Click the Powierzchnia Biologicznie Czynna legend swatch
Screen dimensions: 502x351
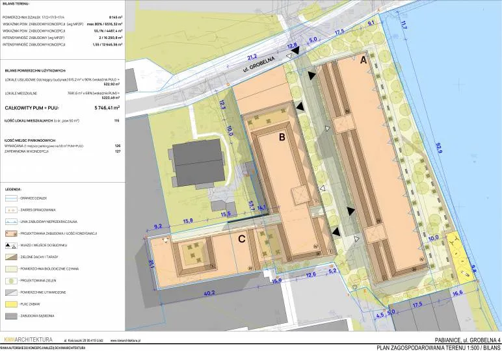pyautogui.click(x=10, y=268)
